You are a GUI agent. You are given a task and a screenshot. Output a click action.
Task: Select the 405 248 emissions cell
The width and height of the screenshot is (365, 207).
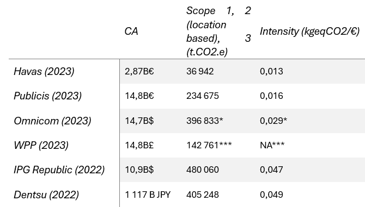203,195
